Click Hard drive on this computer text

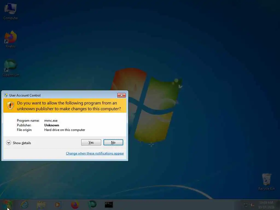coord(65,130)
